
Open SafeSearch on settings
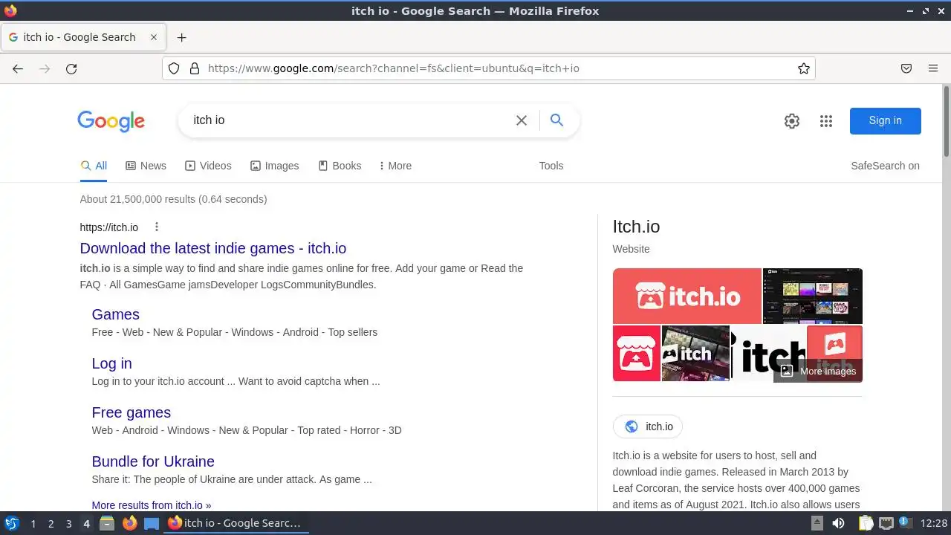tap(885, 166)
